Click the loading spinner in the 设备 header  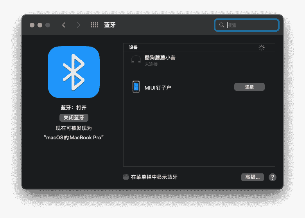262,47
